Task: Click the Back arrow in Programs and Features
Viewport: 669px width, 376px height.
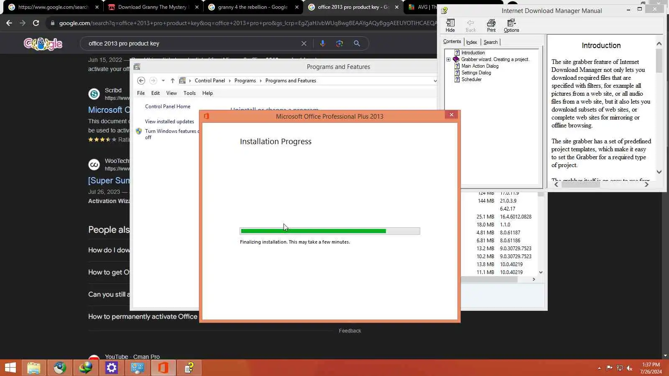Action: [141, 81]
